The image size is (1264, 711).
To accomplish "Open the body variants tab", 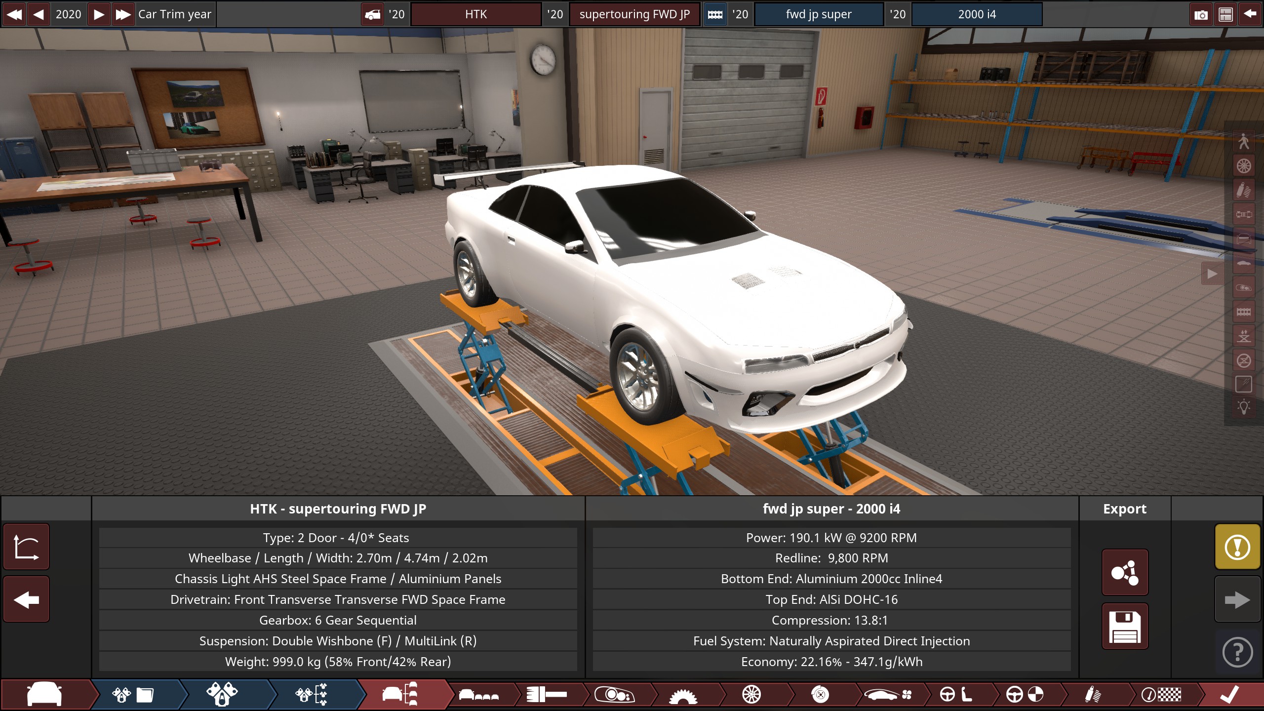I will pyautogui.click(x=479, y=695).
